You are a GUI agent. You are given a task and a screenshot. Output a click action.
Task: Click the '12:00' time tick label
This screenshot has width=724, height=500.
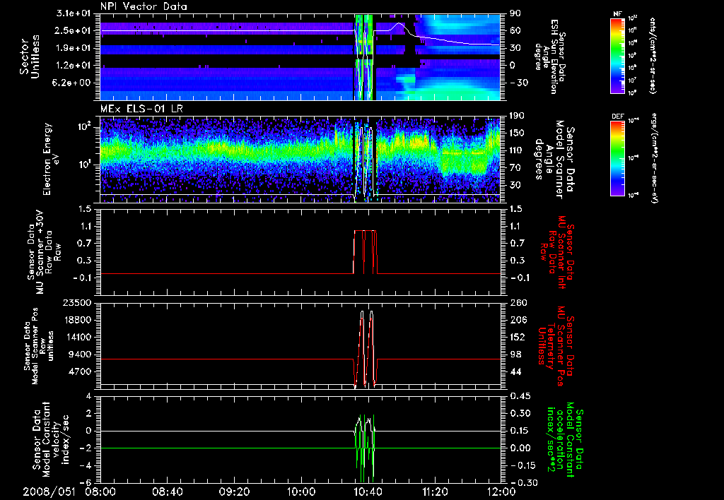coord(501,492)
